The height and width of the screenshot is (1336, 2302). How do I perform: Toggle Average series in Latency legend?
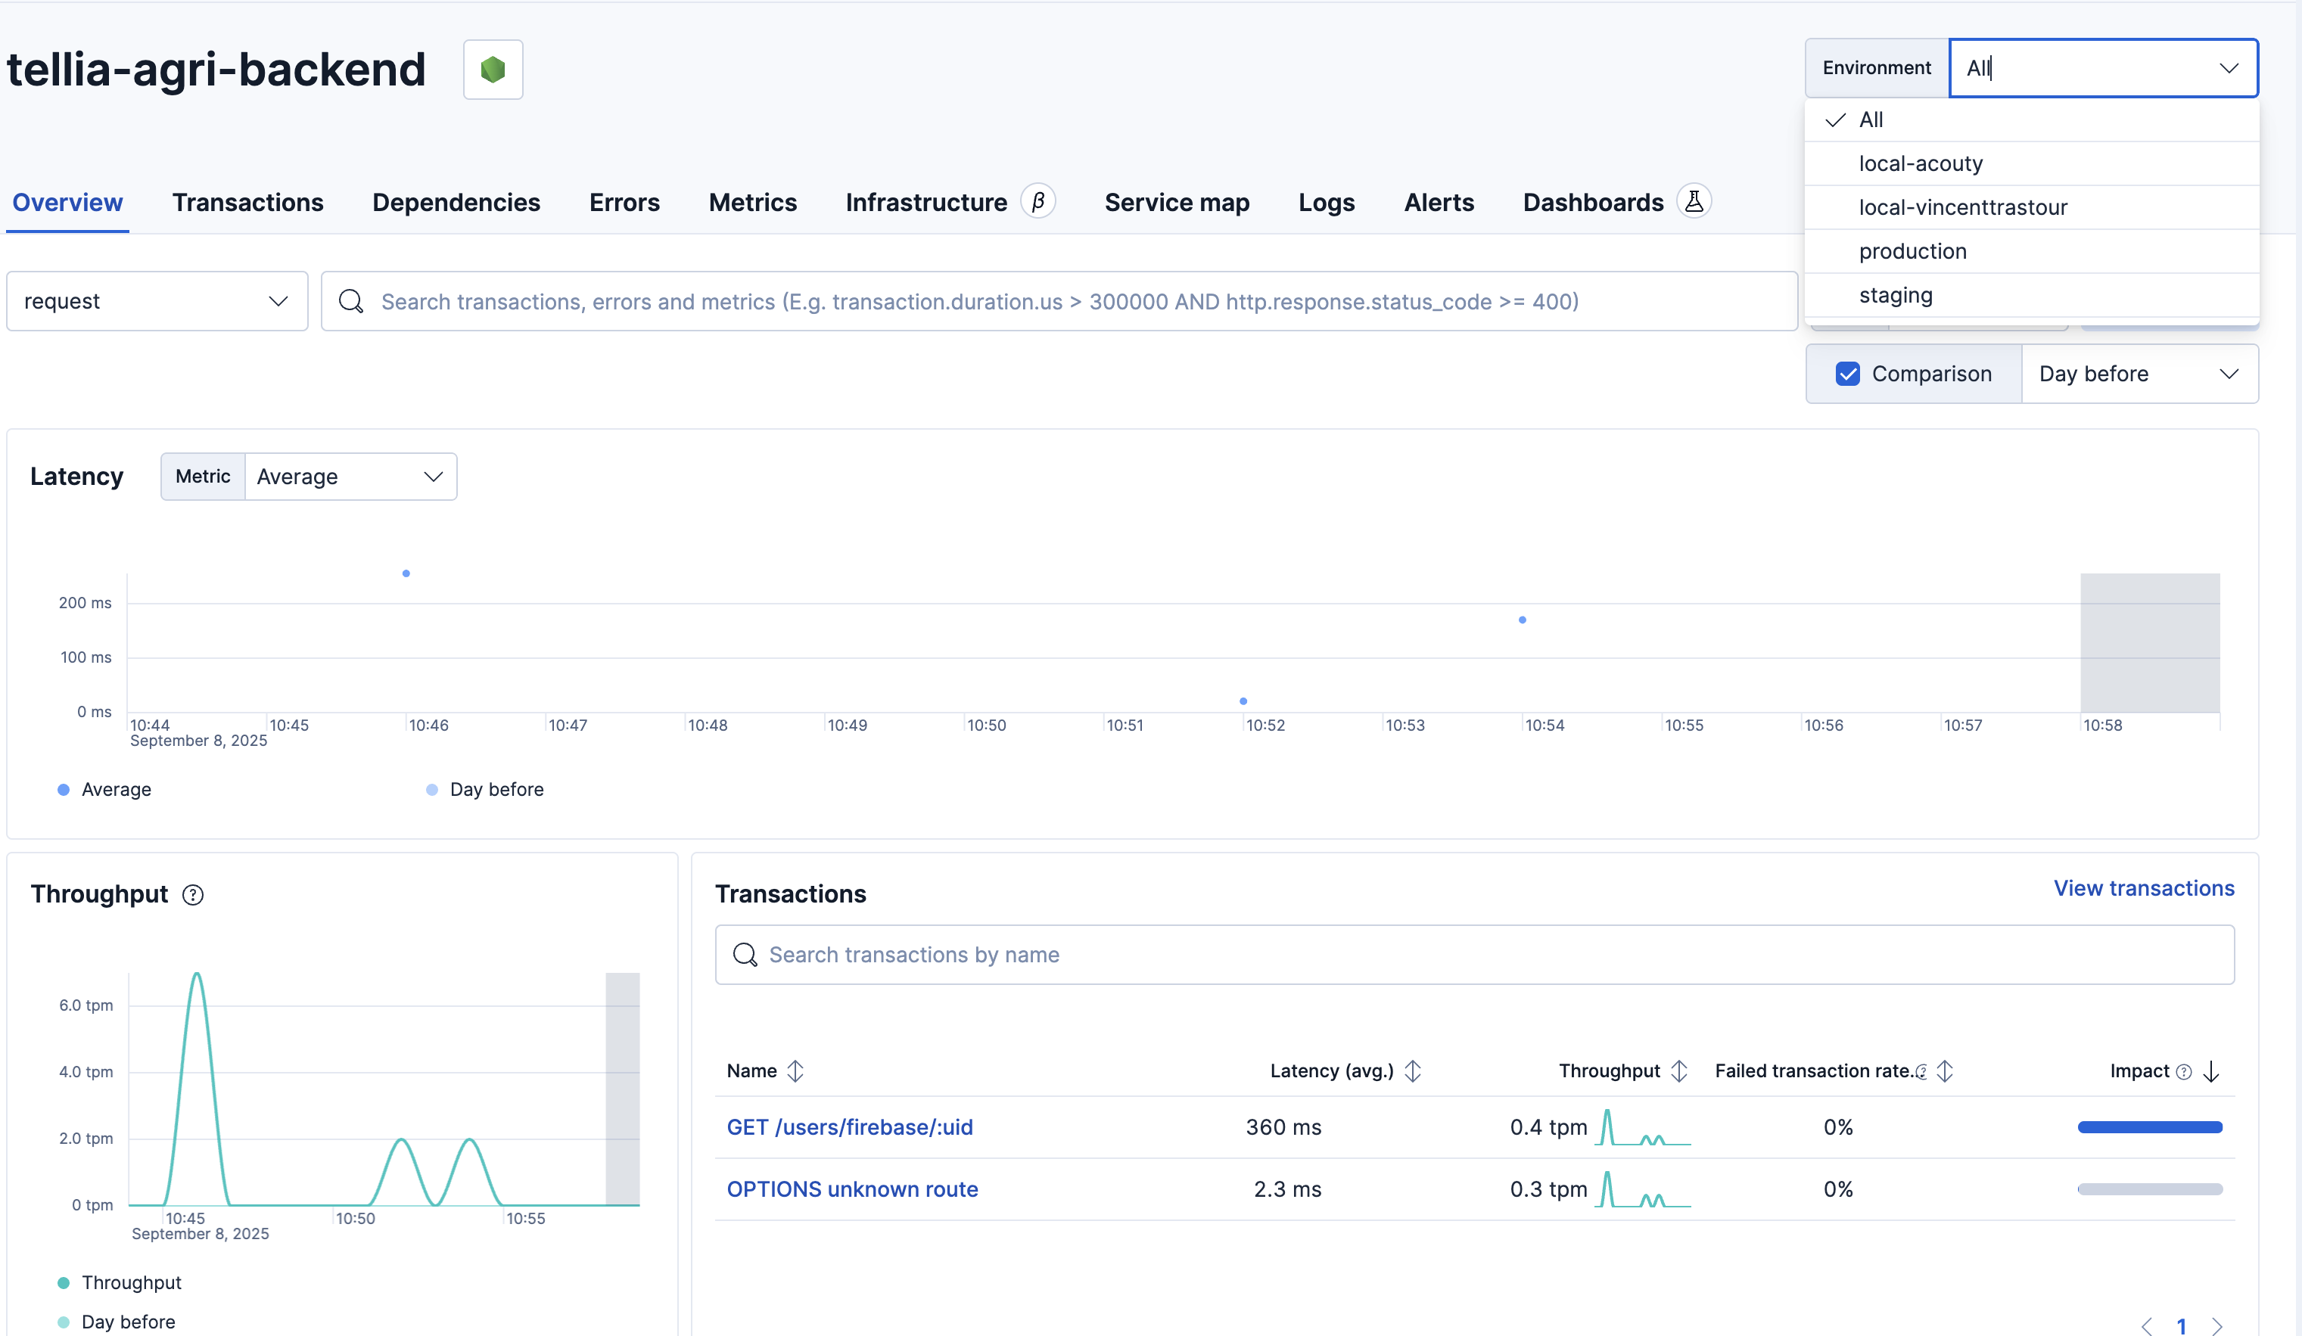115,789
